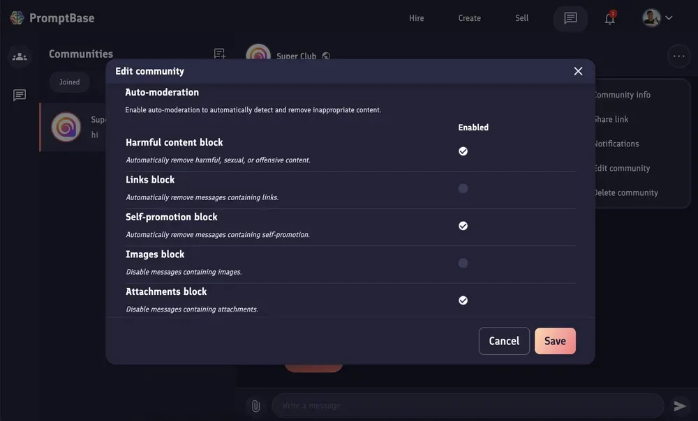Click the Save button
This screenshot has height=421, width=698.
point(555,341)
